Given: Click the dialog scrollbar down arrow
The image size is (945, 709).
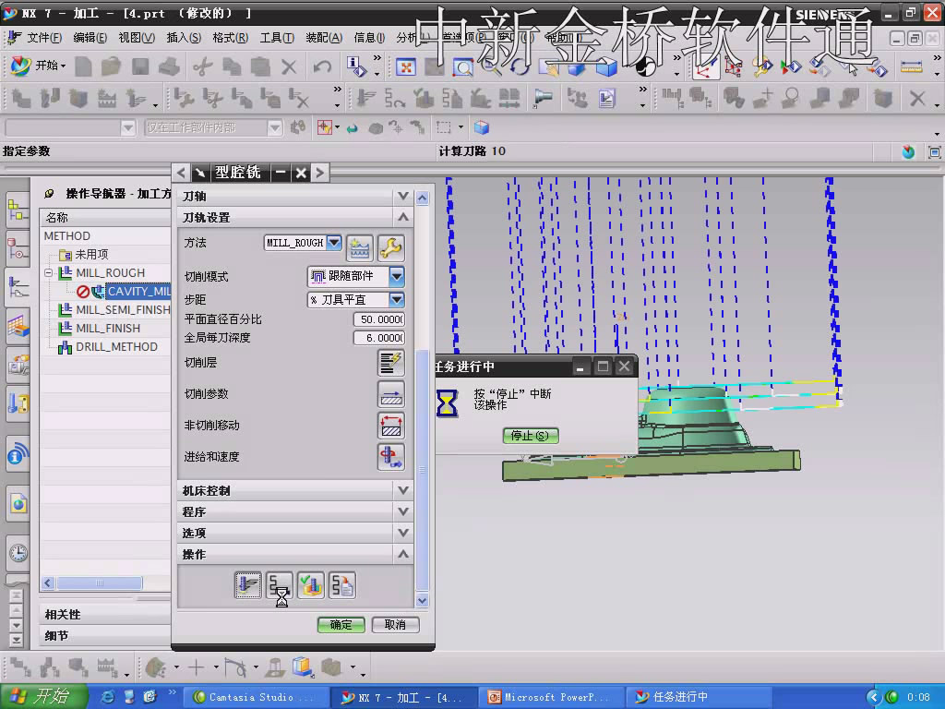Looking at the screenshot, I should (x=423, y=600).
